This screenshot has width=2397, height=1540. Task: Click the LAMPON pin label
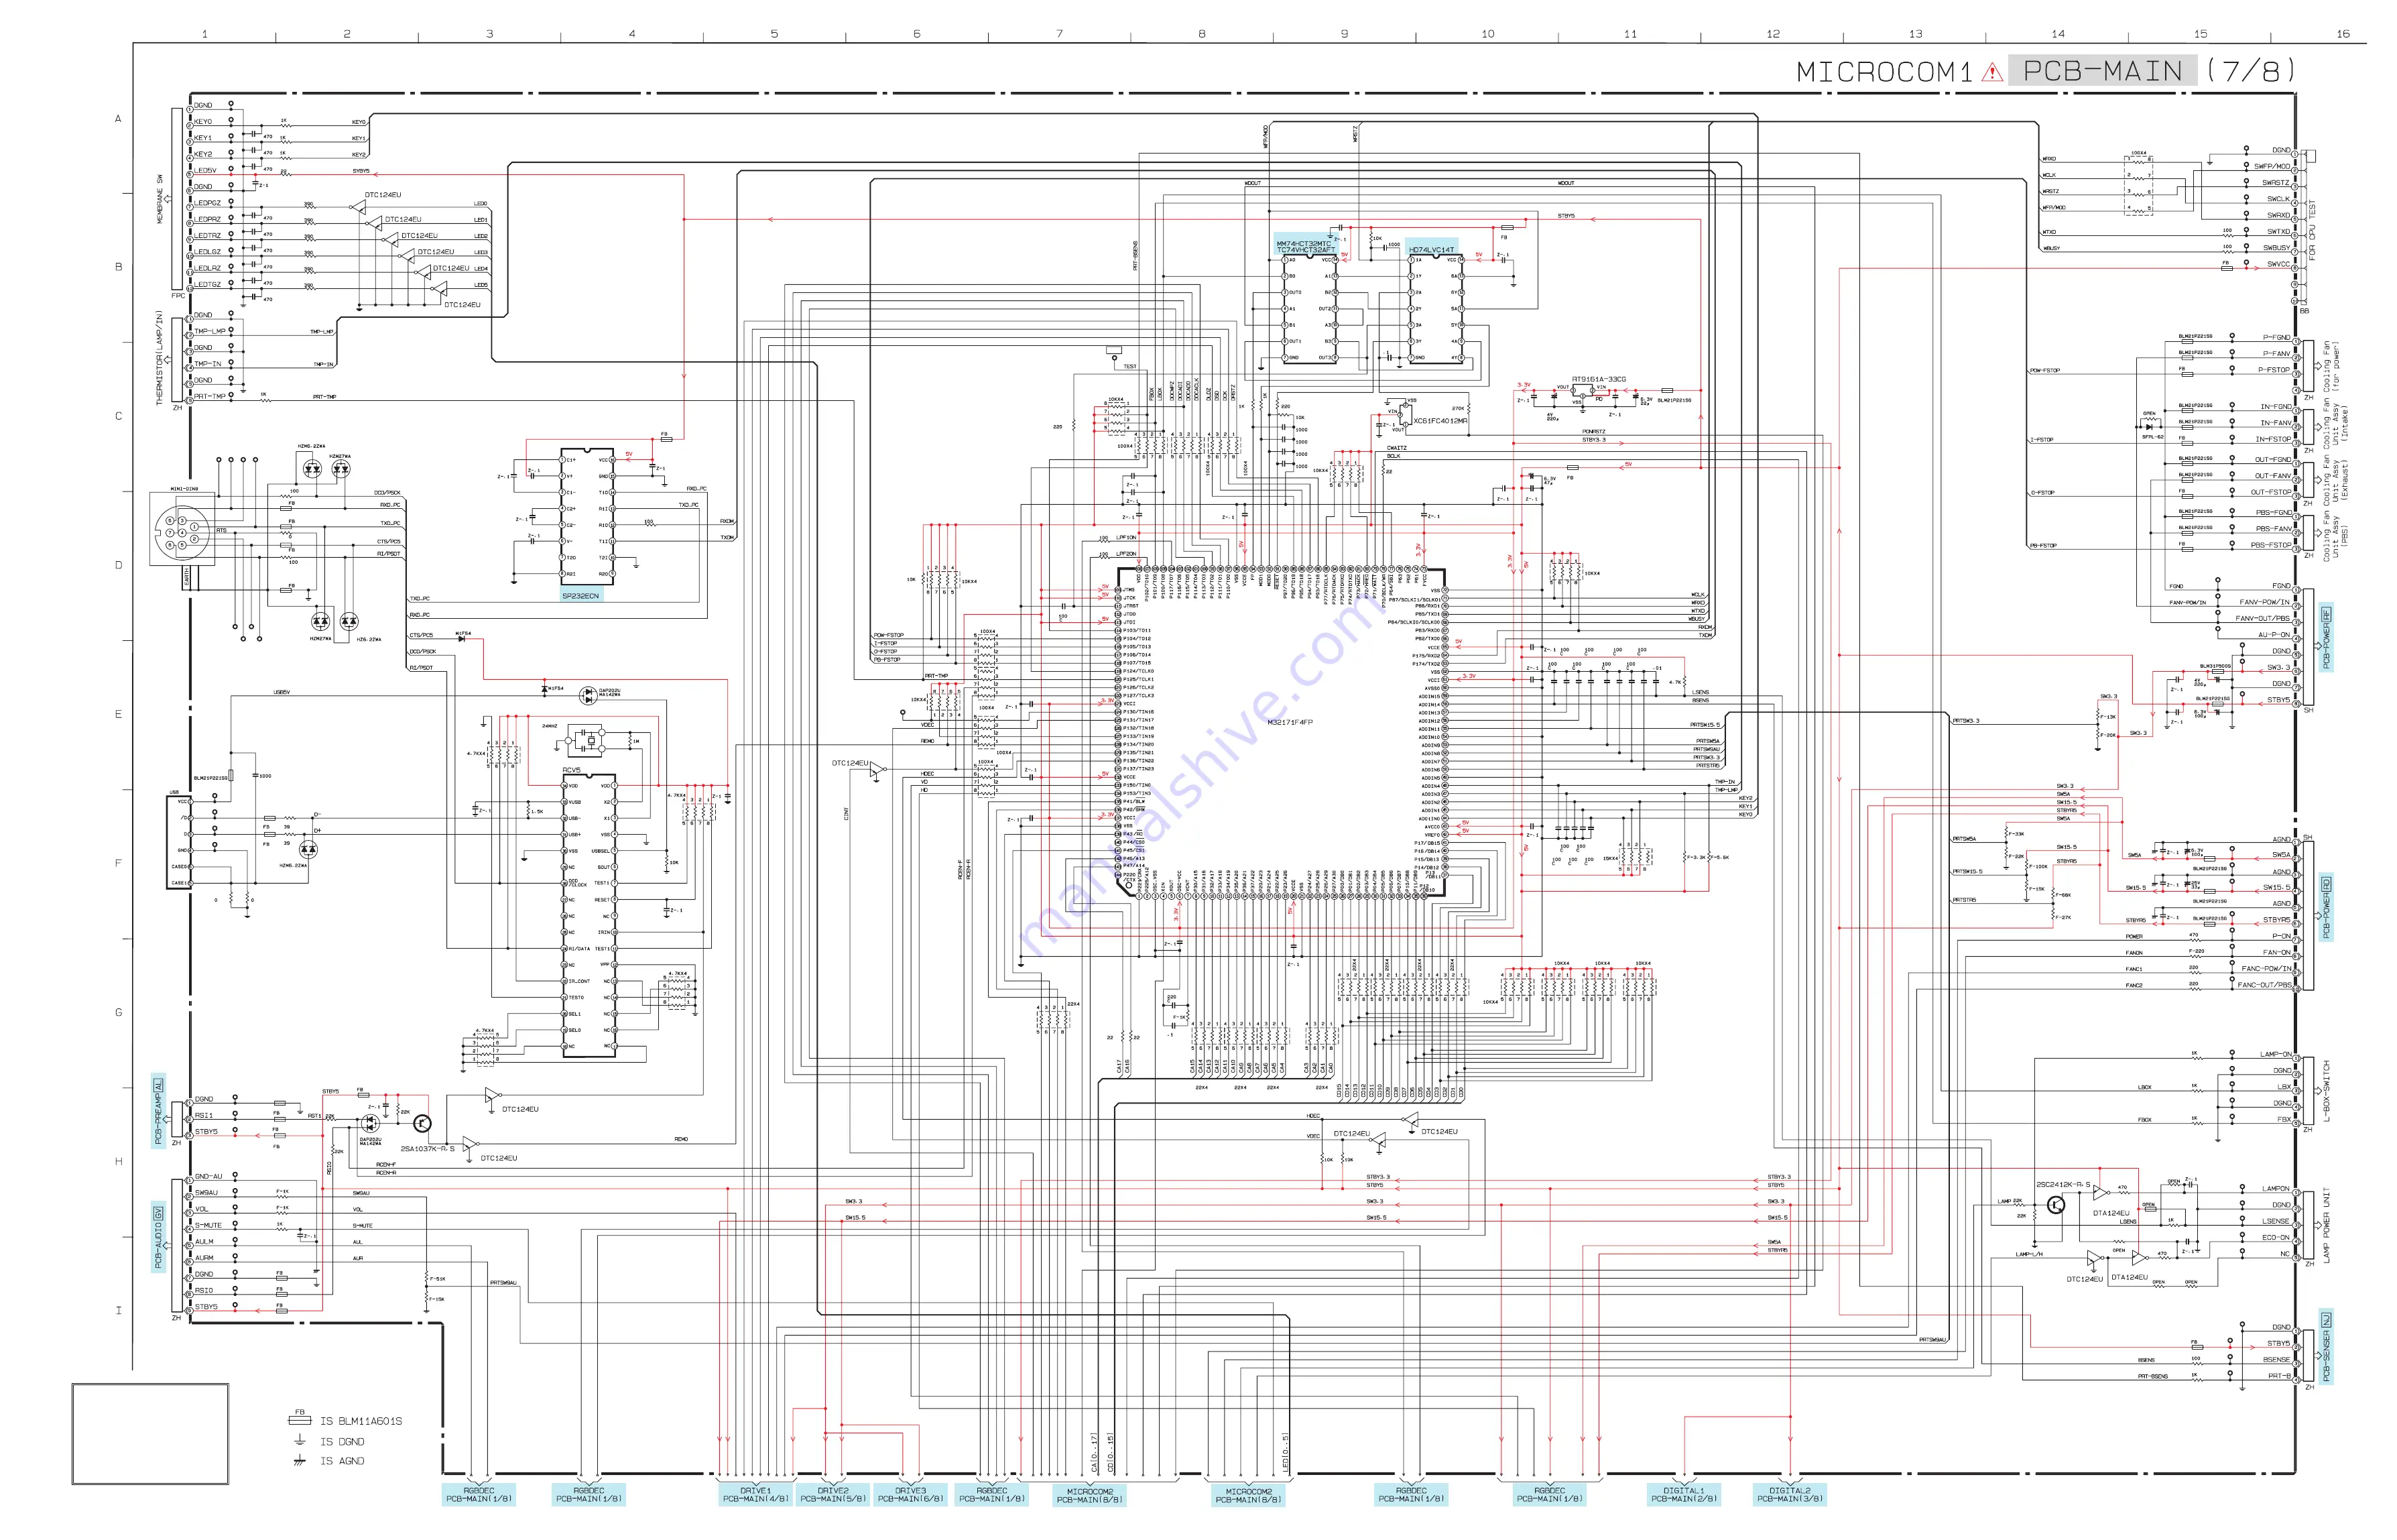pyautogui.click(x=2275, y=1189)
